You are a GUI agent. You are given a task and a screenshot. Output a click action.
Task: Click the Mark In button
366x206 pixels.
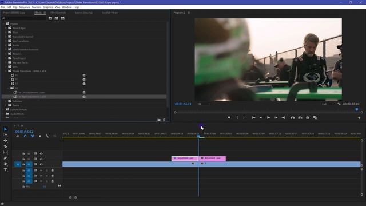click(x=237, y=118)
